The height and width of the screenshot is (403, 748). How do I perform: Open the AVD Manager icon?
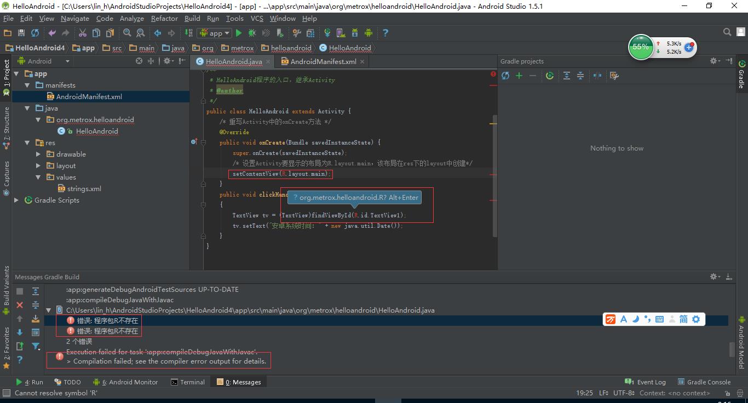point(341,33)
